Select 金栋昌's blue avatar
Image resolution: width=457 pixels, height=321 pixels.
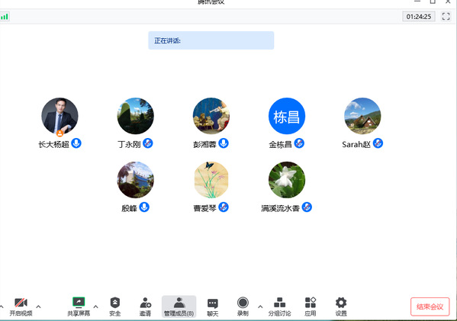287,116
